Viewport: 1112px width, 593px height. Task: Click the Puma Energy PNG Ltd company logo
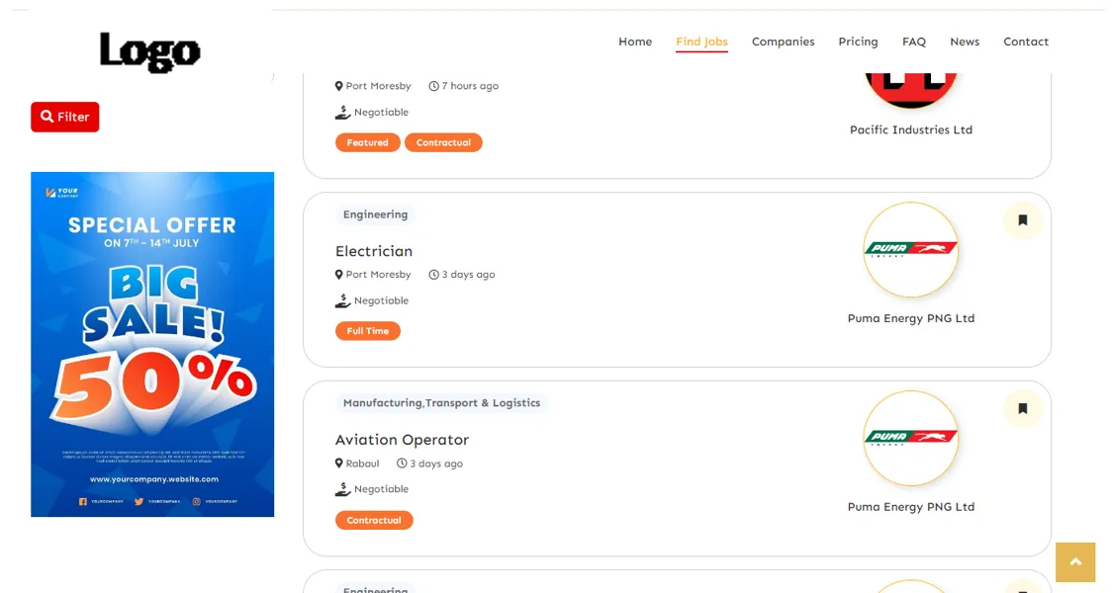[910, 250]
